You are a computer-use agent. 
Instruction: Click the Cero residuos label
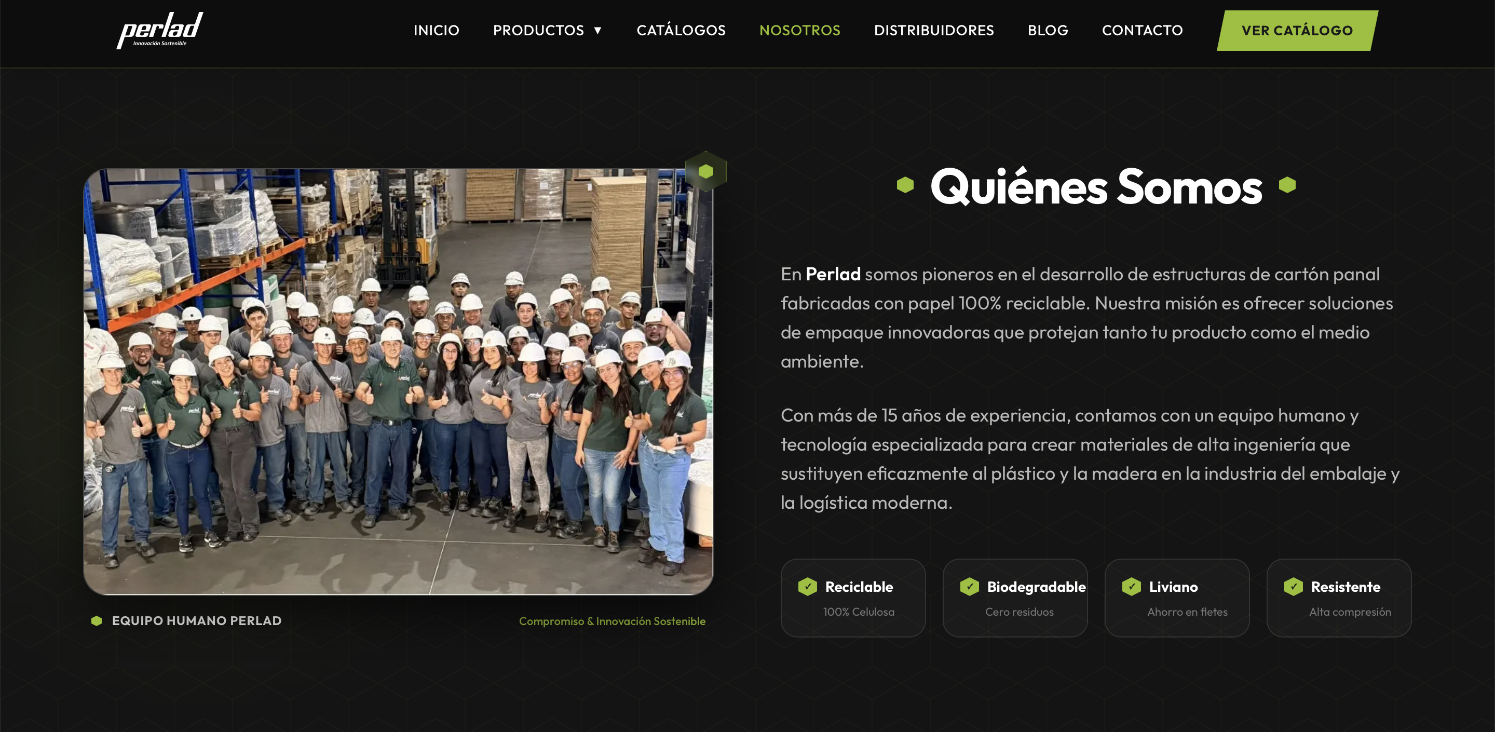(1019, 612)
